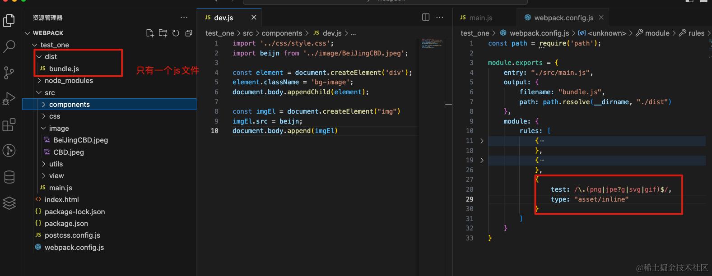Collapse the dist folder
This screenshot has height=276, width=712.
39,56
